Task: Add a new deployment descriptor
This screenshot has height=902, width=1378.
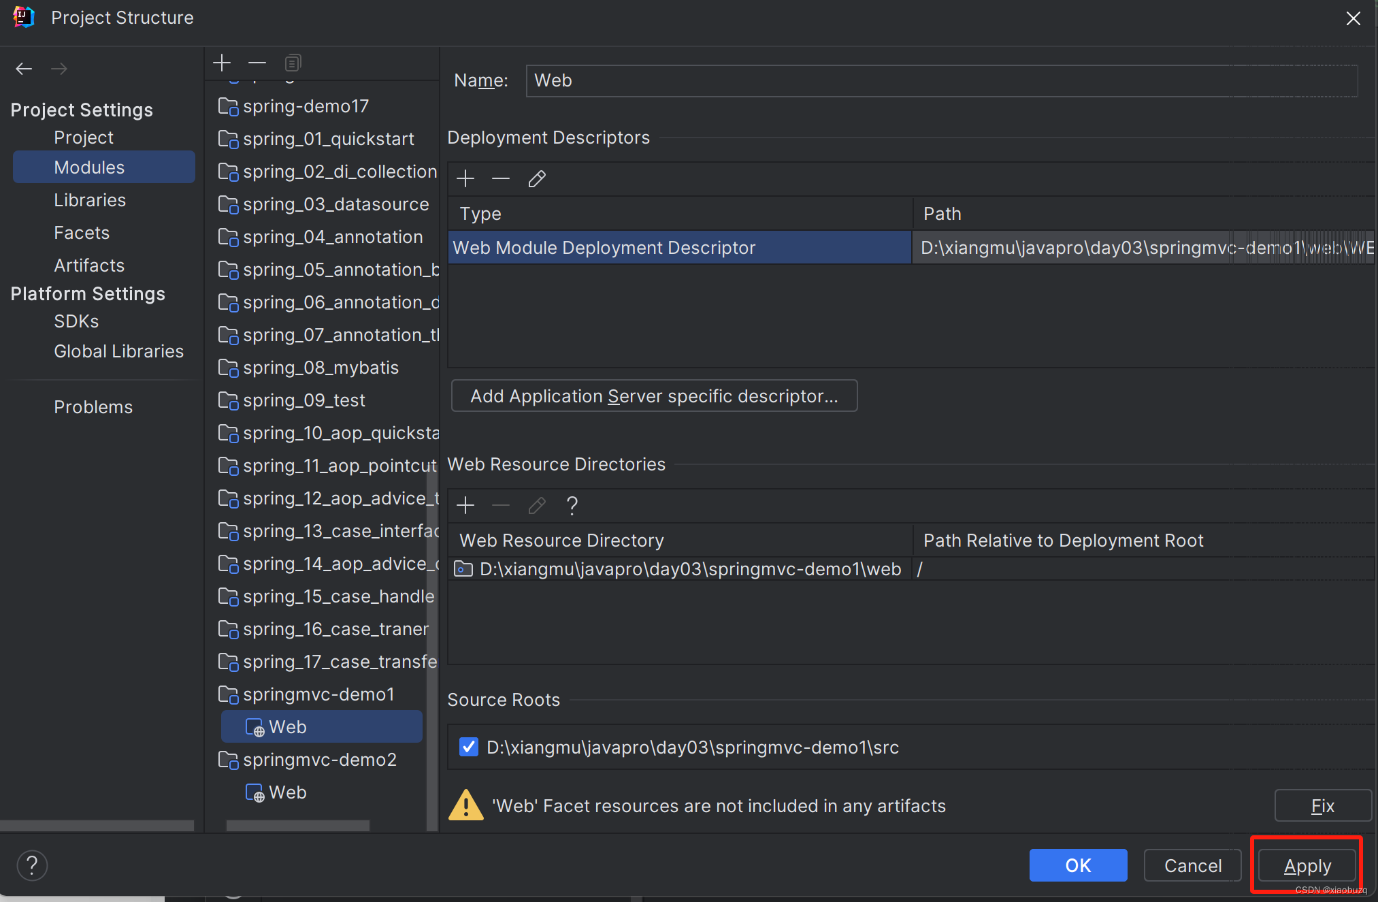Action: [465, 179]
